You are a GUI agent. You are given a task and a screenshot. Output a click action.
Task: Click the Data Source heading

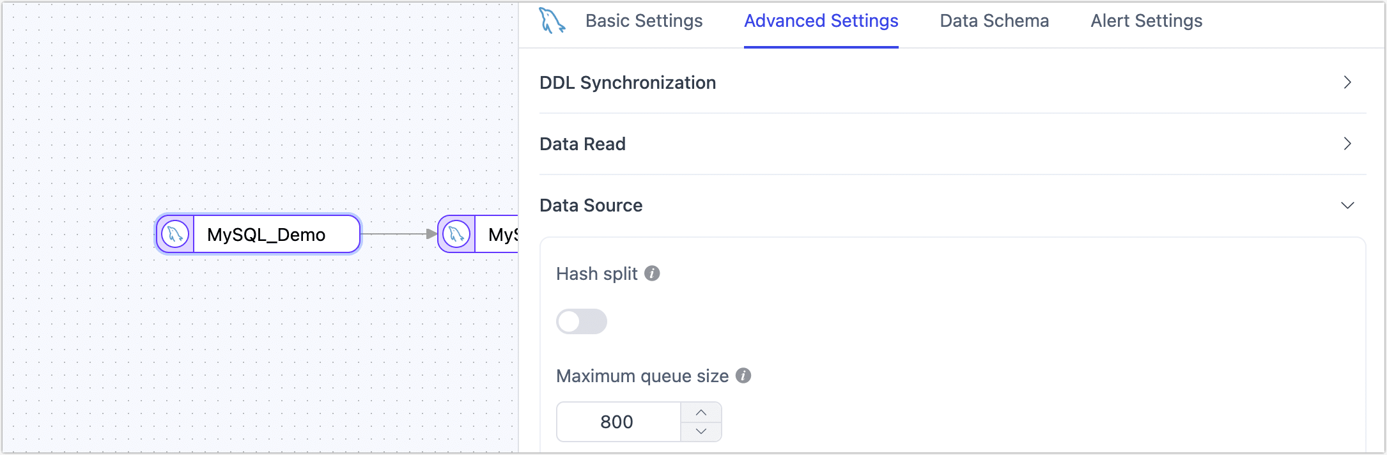(591, 205)
